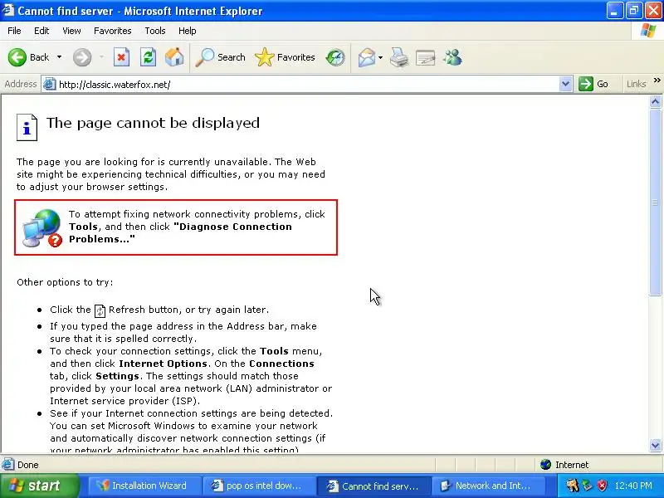
Task: Click the Edit page toolbar icon
Action: point(426,58)
